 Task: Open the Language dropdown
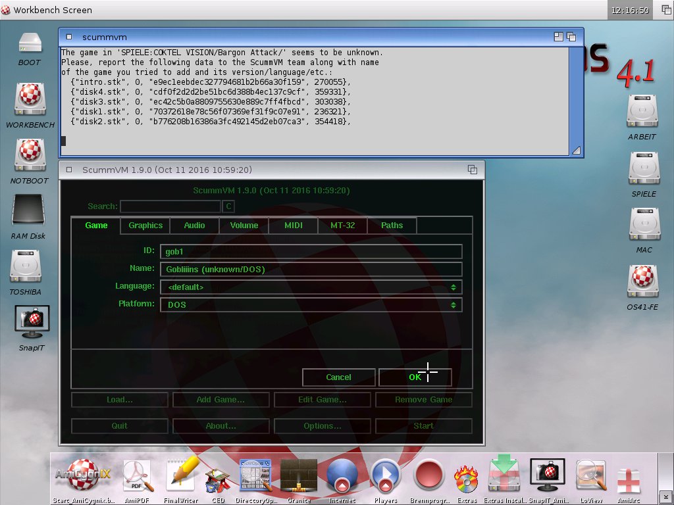click(x=311, y=287)
